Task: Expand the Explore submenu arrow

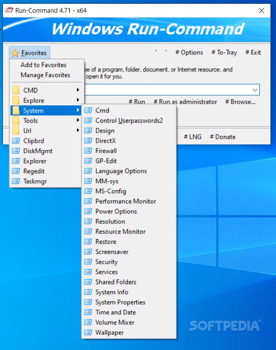Action: [78, 100]
